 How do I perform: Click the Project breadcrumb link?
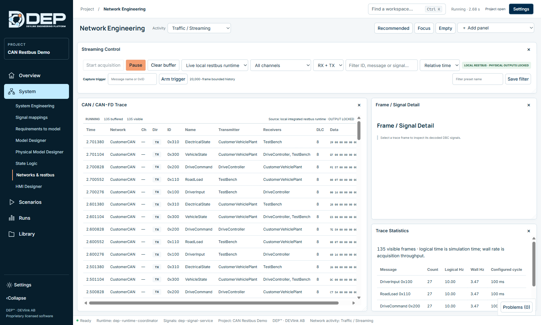(x=87, y=9)
